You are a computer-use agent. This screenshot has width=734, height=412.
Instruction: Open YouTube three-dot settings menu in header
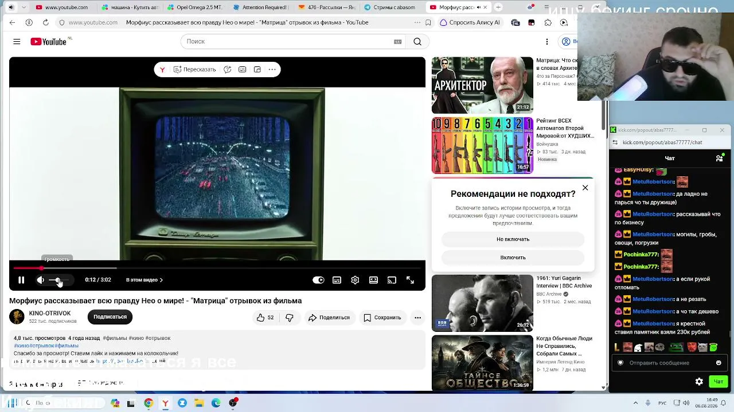pyautogui.click(x=547, y=41)
